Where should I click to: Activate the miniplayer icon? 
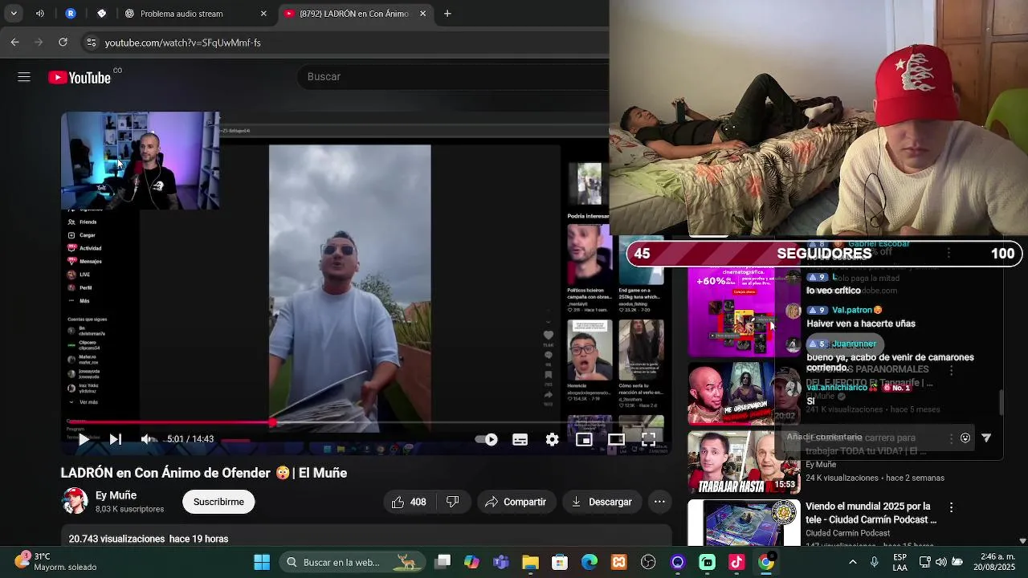(584, 439)
